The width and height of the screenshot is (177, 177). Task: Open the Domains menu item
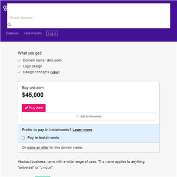click(x=12, y=33)
